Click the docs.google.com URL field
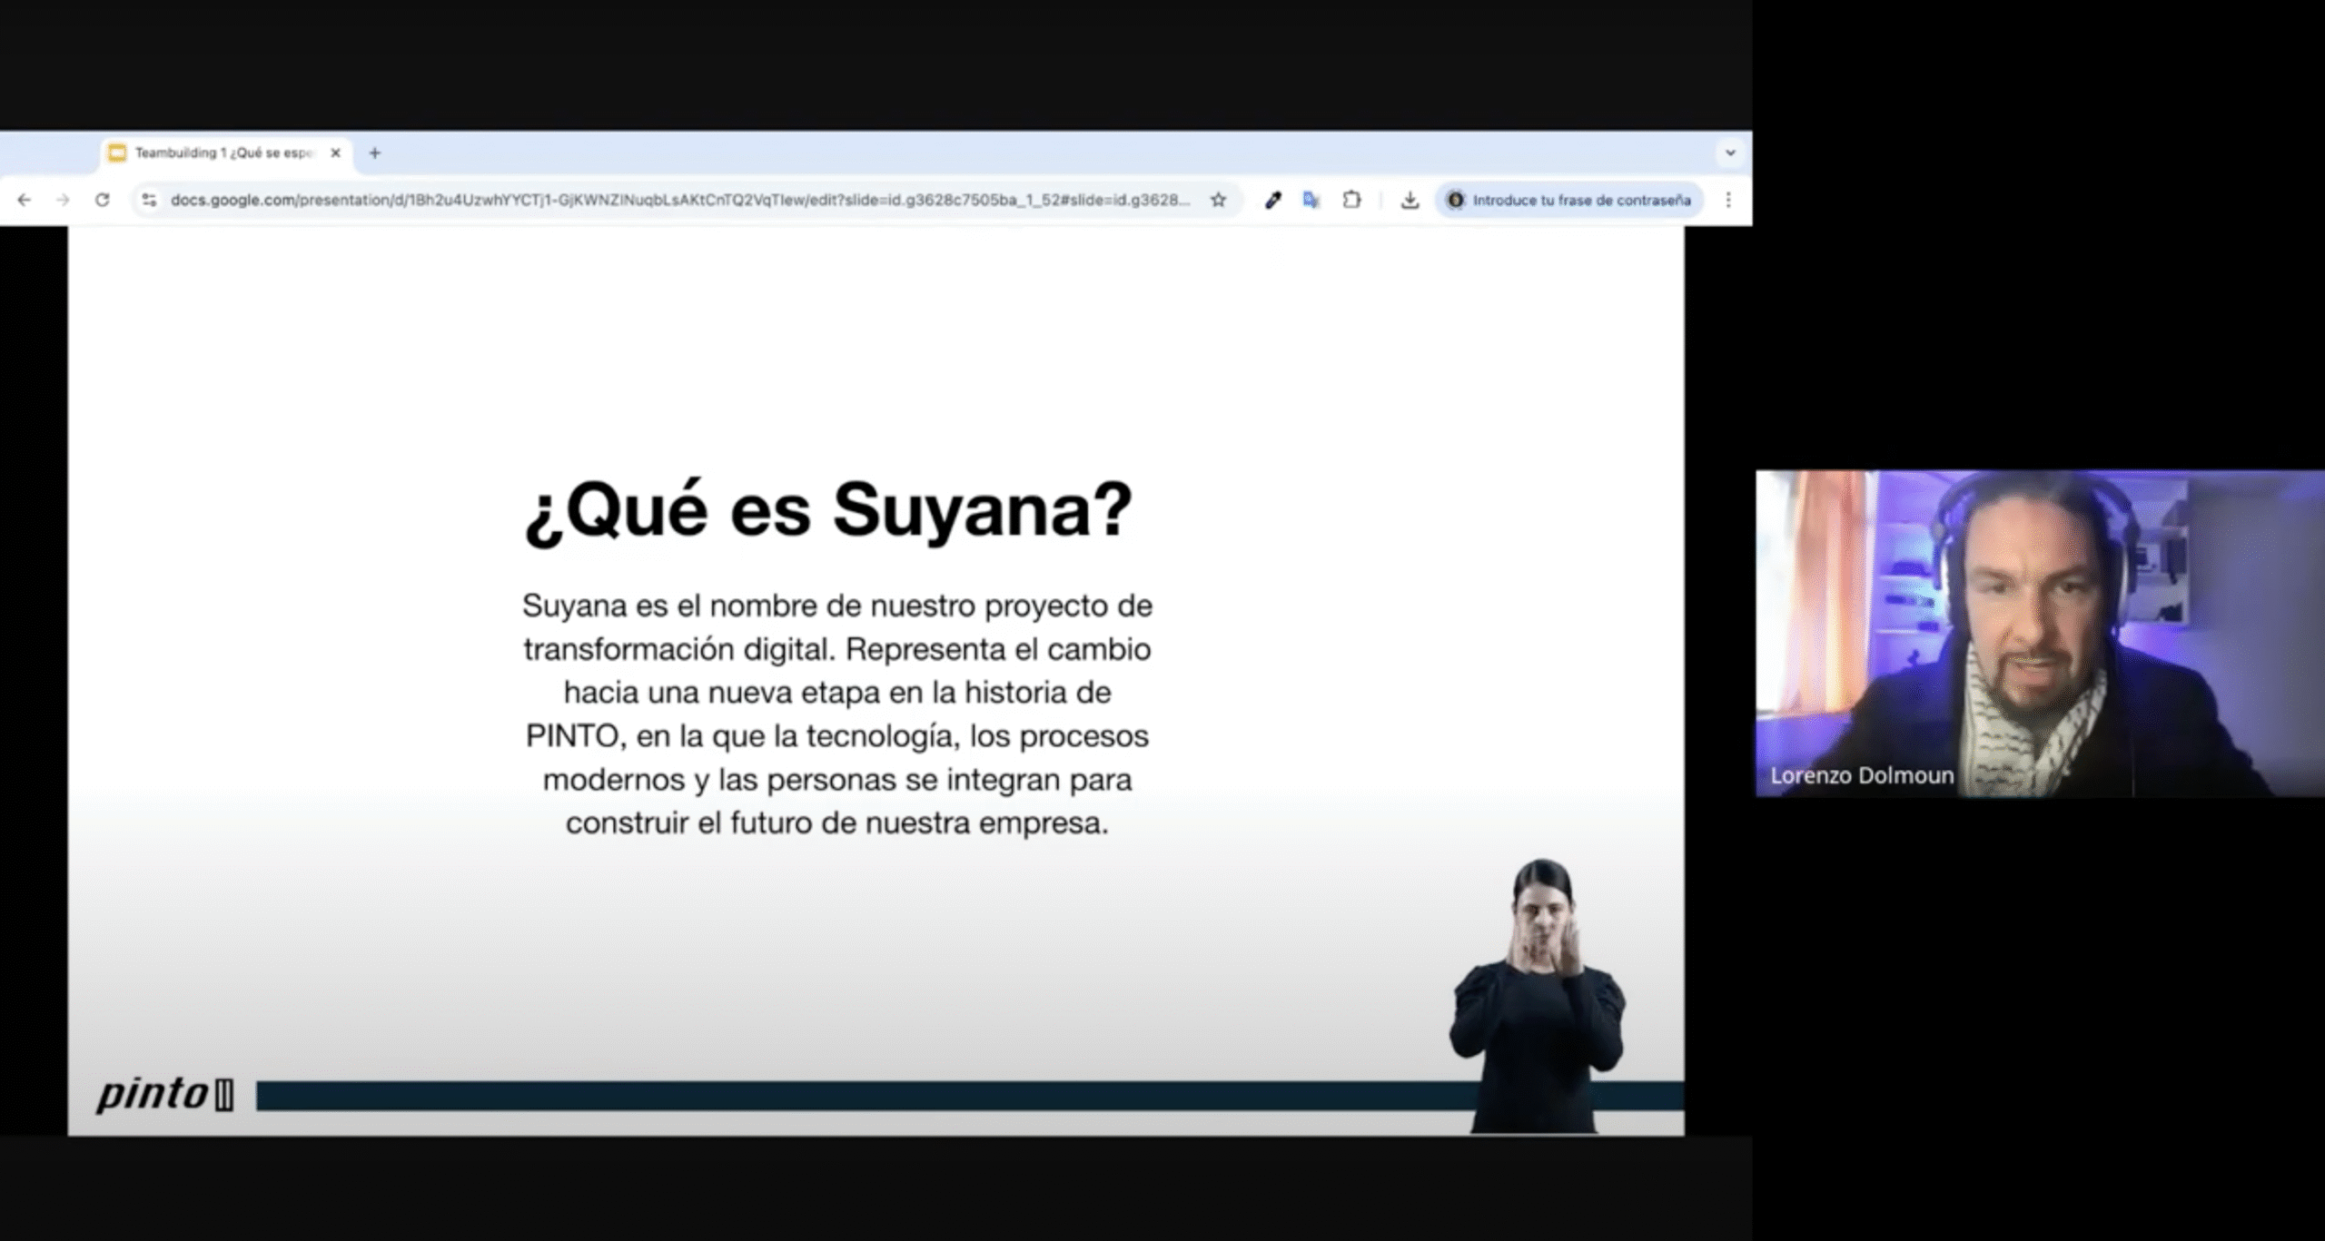 (x=679, y=200)
